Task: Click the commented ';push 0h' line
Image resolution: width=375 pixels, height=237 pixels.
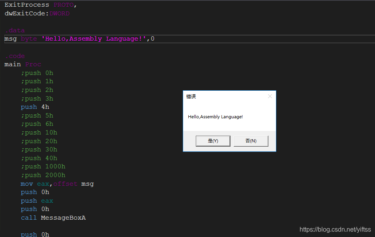Action: tap(37, 73)
